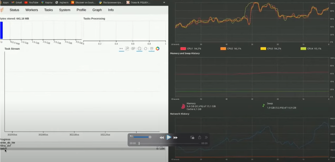Click the Network History heading

180,114
